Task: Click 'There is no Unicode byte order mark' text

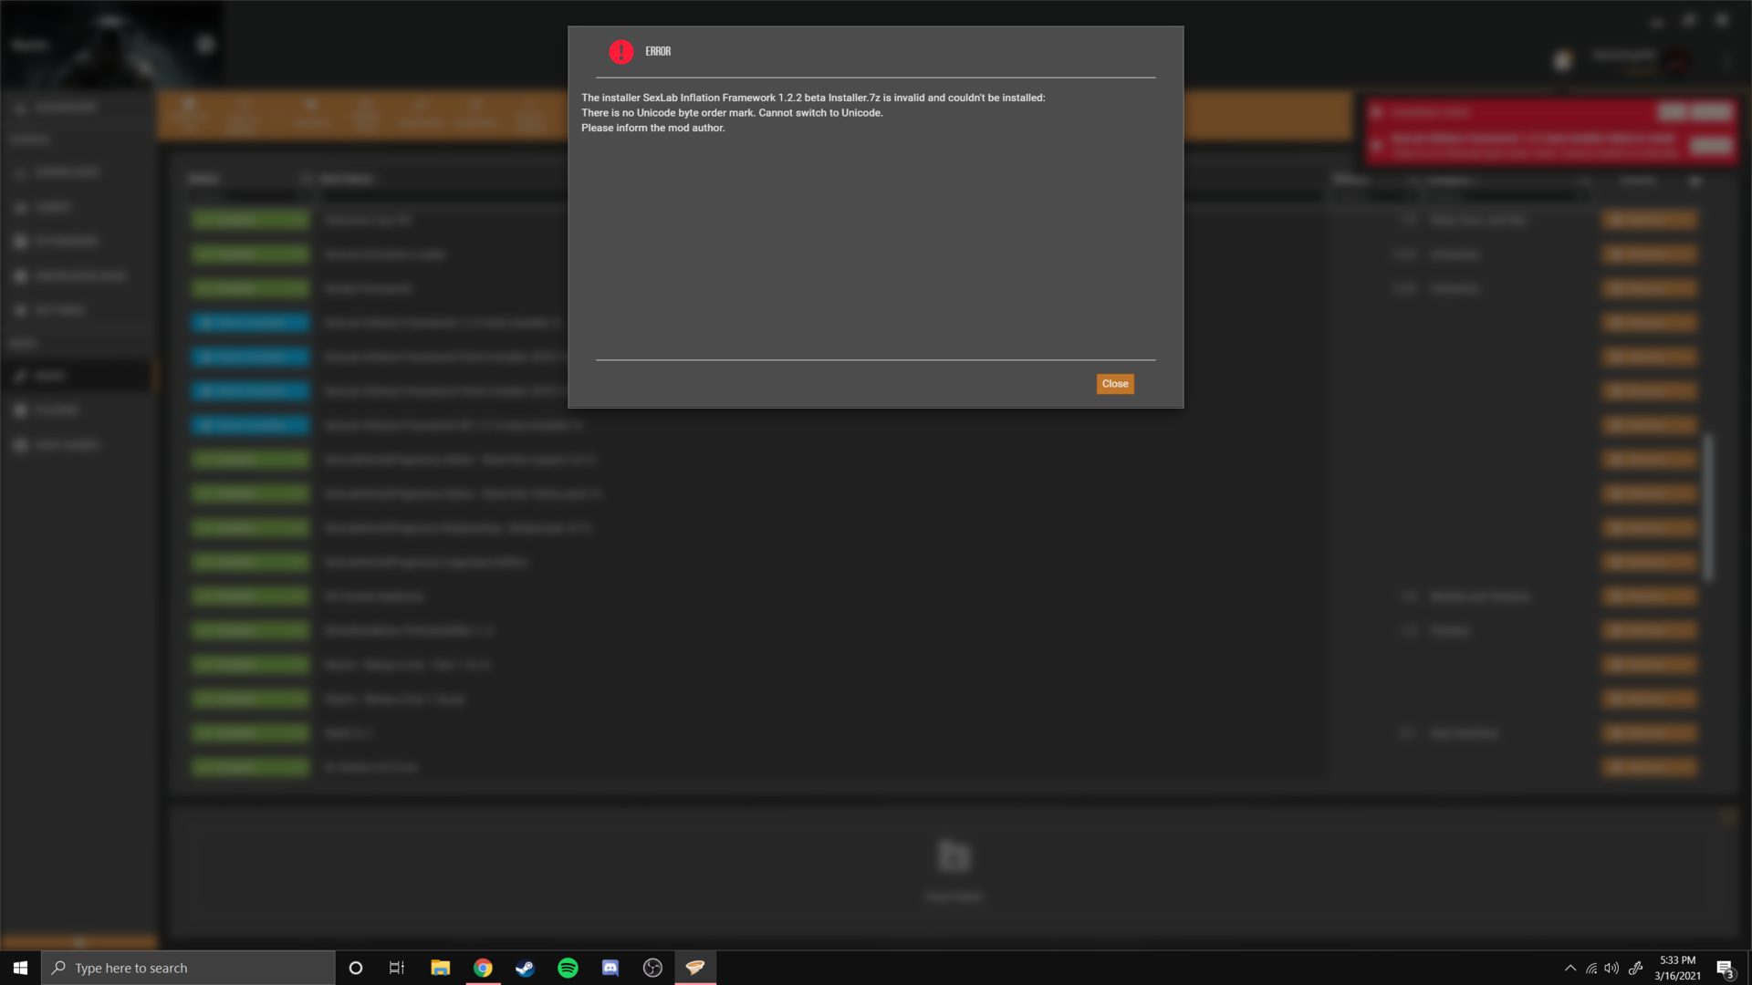Action: pos(732,113)
